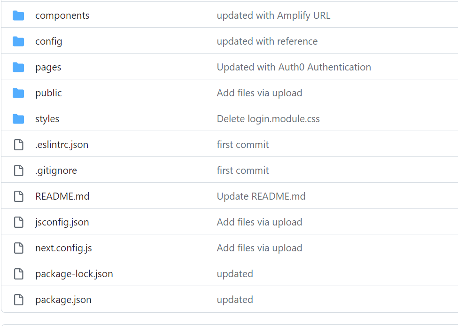Click the file icon beside next.config.js

(x=19, y=248)
